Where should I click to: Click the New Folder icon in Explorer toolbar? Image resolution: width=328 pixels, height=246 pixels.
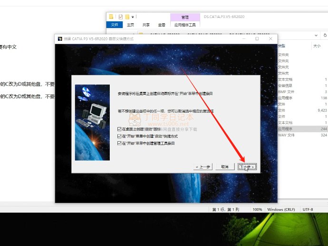coord(127,17)
